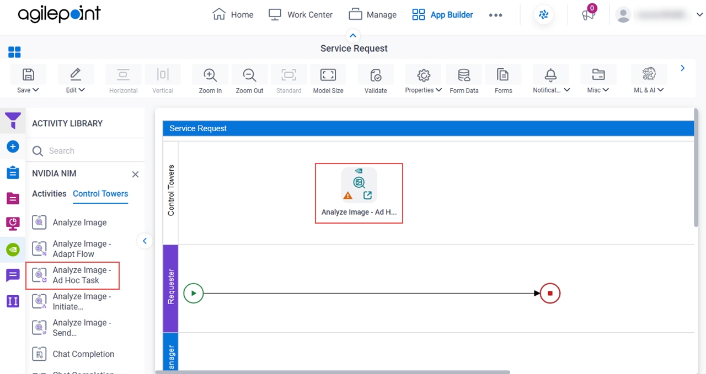Screen dimensions: 706x374
Task: Click the purple monitor chart sidebar icon
Action: [13, 224]
